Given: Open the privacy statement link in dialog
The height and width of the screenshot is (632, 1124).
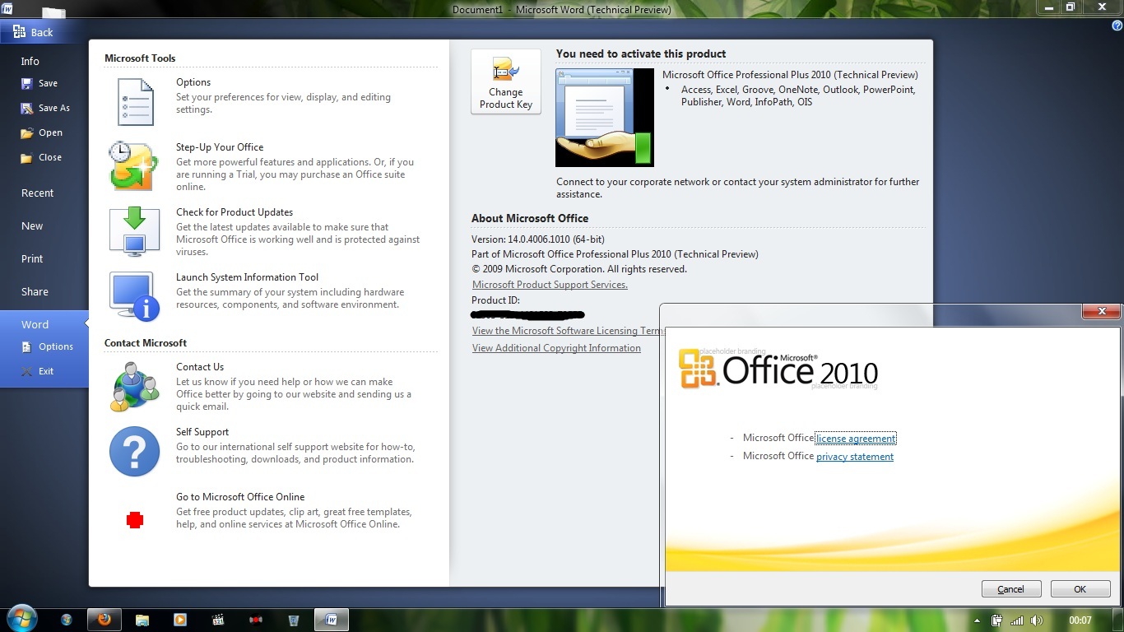Looking at the screenshot, I should pyautogui.click(x=855, y=457).
